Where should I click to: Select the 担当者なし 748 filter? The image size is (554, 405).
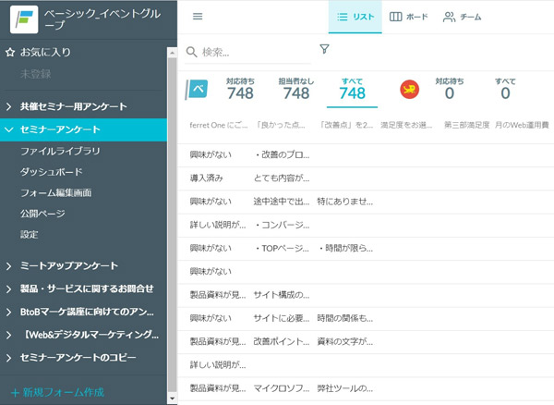coord(295,89)
